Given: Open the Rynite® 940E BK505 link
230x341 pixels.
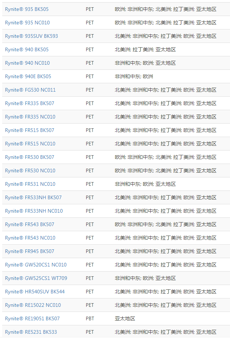Looking at the screenshot, I should point(28,76).
